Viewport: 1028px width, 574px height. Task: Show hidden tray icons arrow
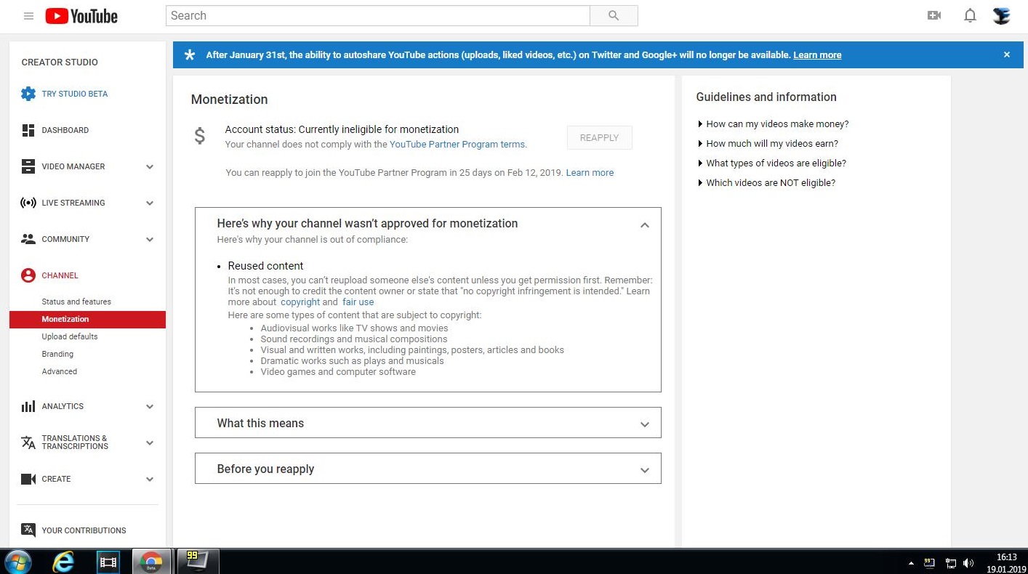(912, 563)
